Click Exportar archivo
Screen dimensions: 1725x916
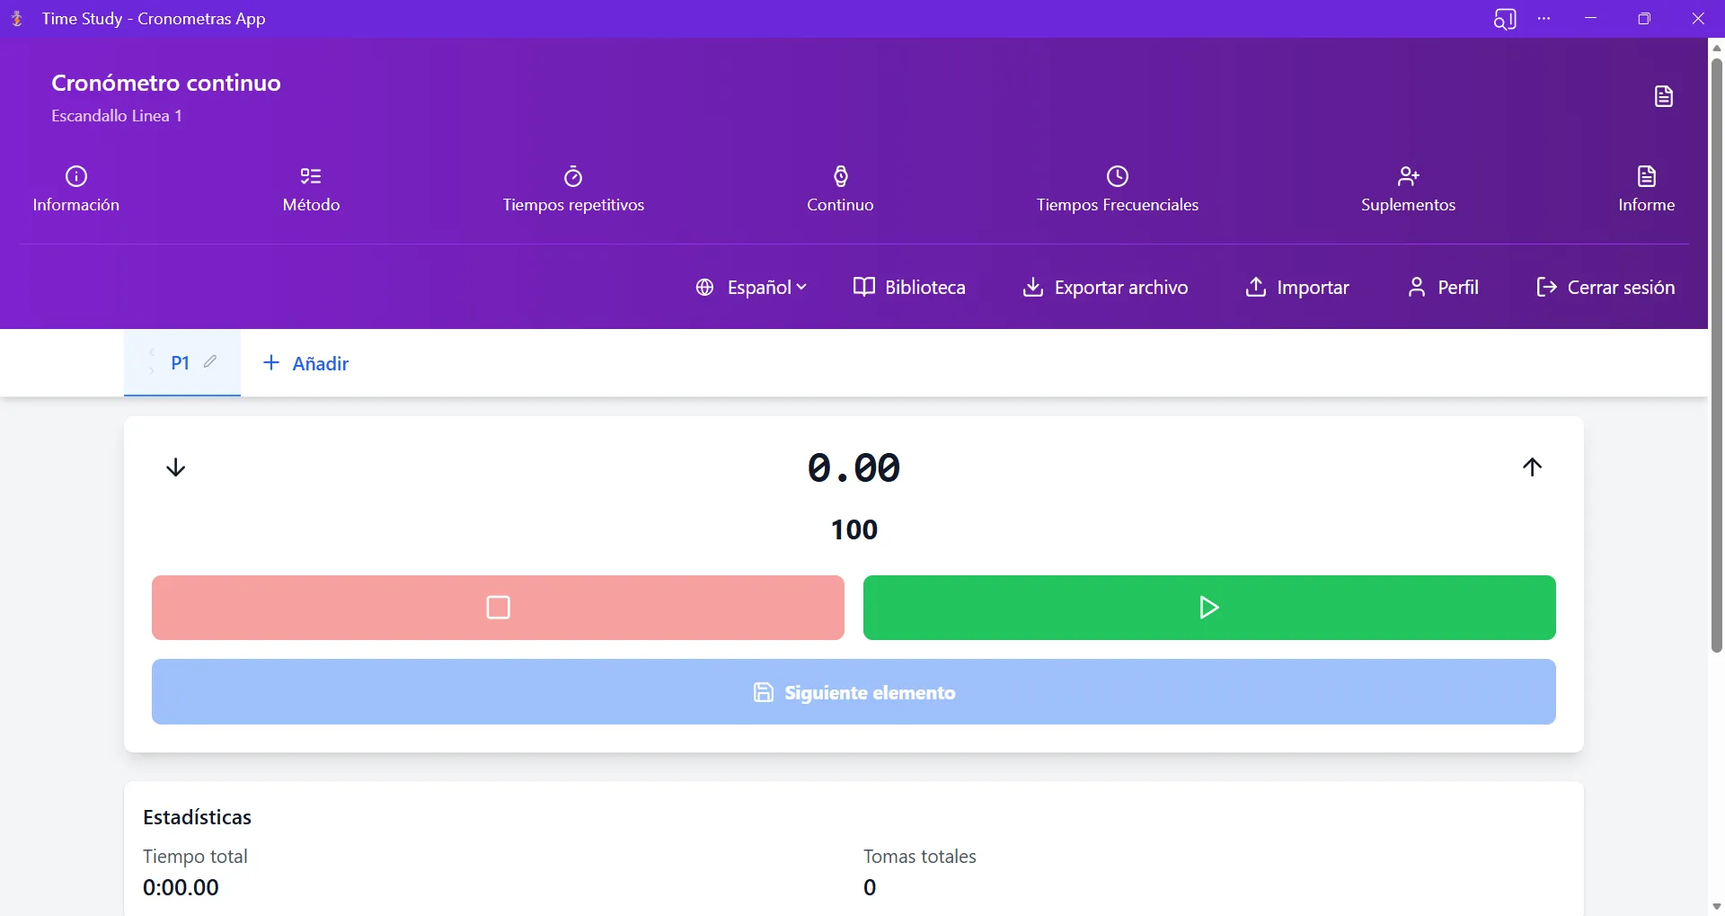click(x=1105, y=288)
